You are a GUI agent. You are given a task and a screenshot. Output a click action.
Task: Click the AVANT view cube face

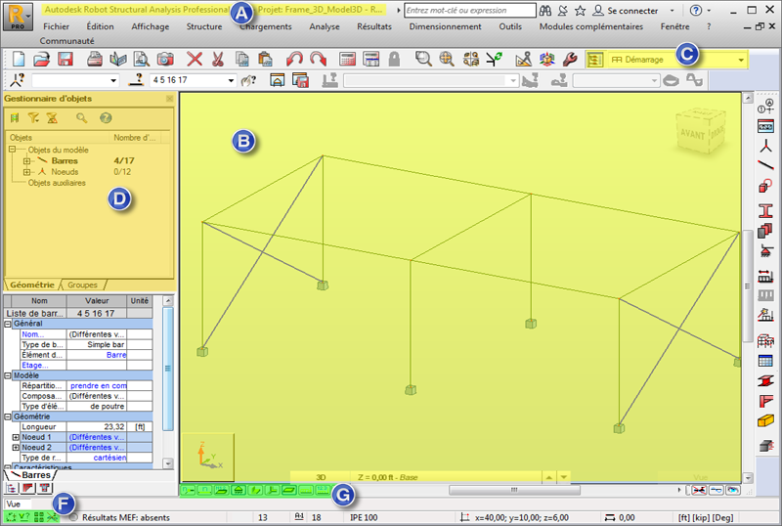point(693,134)
